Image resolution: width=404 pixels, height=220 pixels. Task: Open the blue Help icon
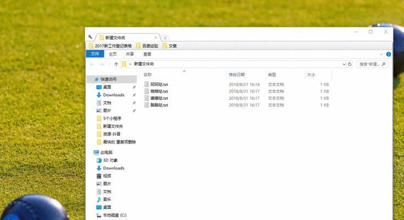click(x=389, y=54)
